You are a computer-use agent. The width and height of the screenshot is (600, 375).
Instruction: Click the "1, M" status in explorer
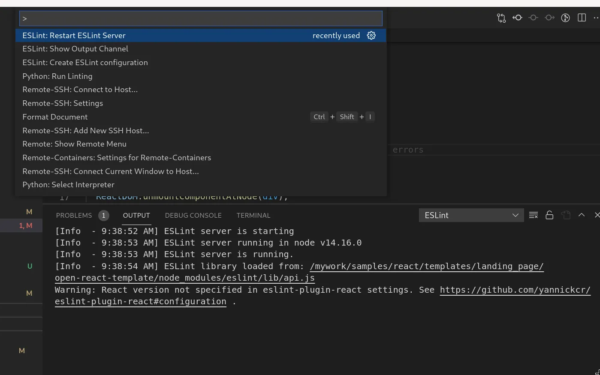(x=26, y=225)
